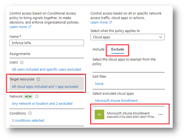Click the external link icon in the right panel
The width and height of the screenshot is (185, 140).
click(110, 22)
